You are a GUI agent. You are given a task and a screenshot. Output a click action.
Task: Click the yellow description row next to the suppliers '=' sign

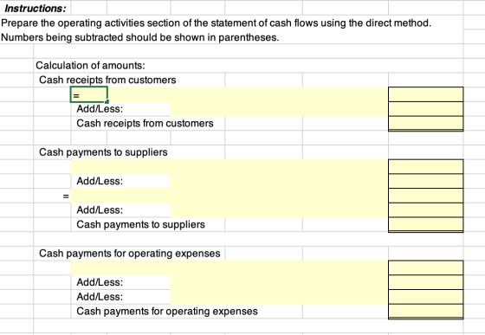click(230, 196)
